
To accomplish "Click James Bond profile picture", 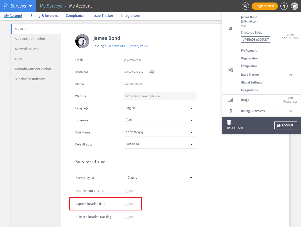I will tap(82, 41).
